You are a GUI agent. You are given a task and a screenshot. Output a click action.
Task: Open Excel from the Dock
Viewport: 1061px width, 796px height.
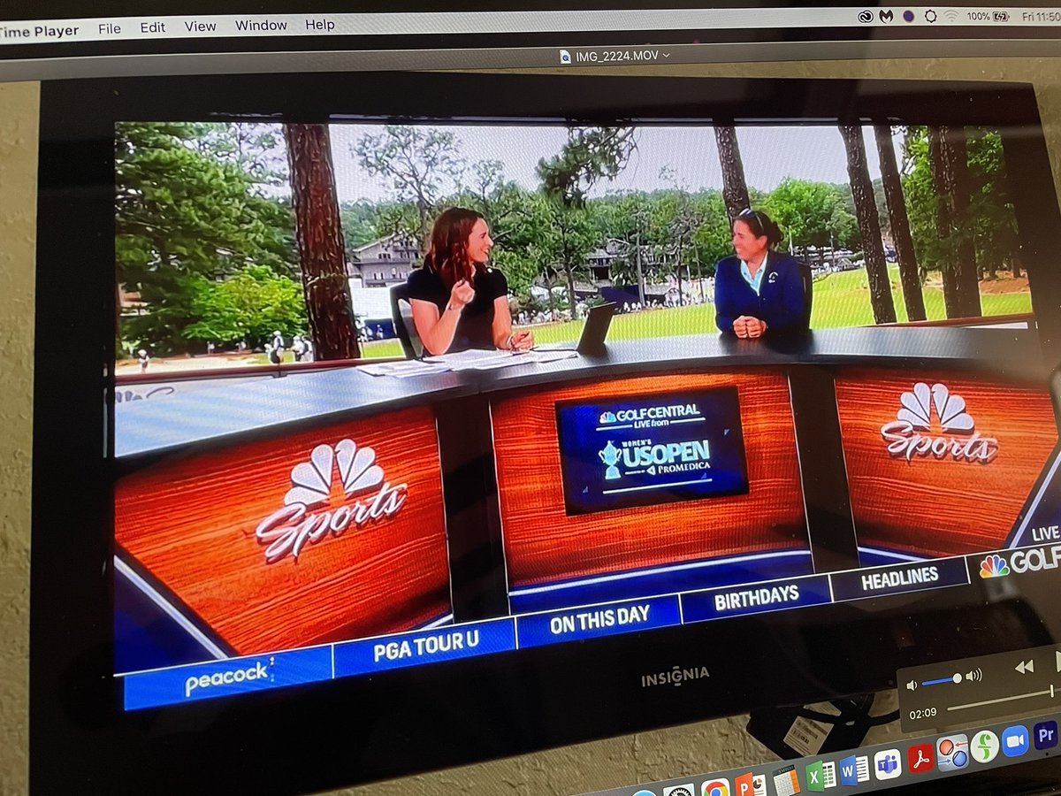(x=821, y=776)
